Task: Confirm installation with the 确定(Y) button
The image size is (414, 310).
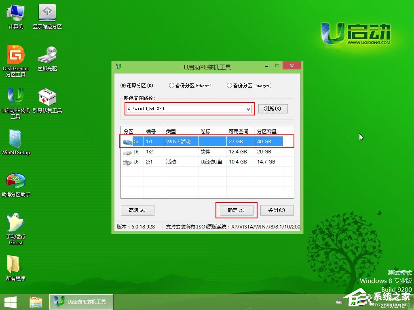Action: [237, 210]
